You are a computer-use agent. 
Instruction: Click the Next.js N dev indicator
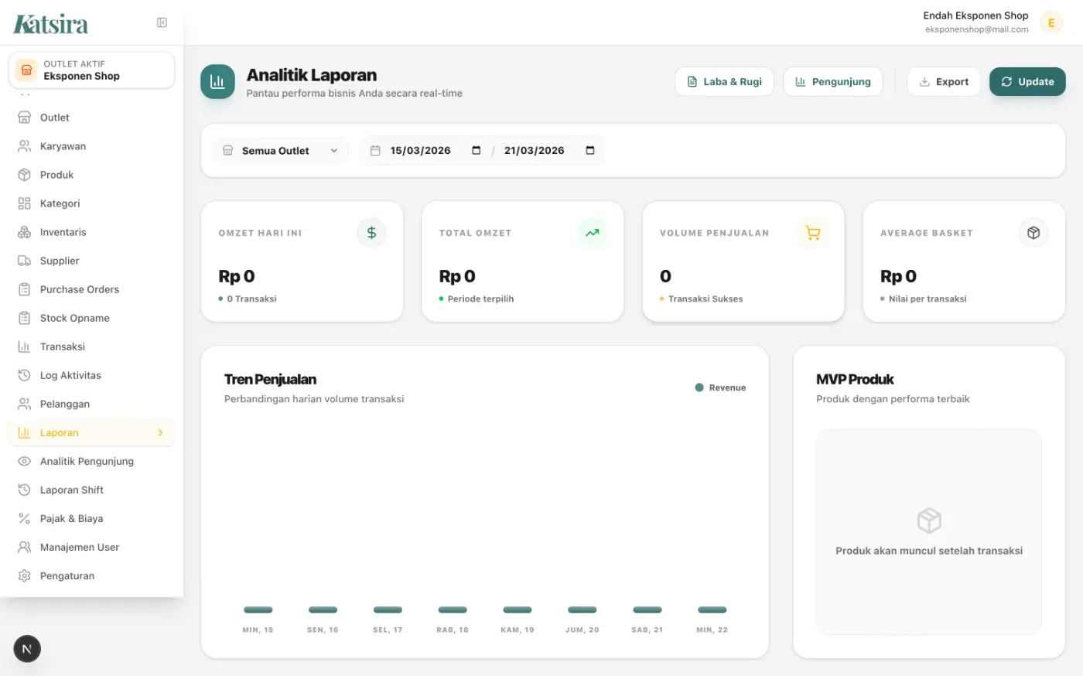click(27, 649)
